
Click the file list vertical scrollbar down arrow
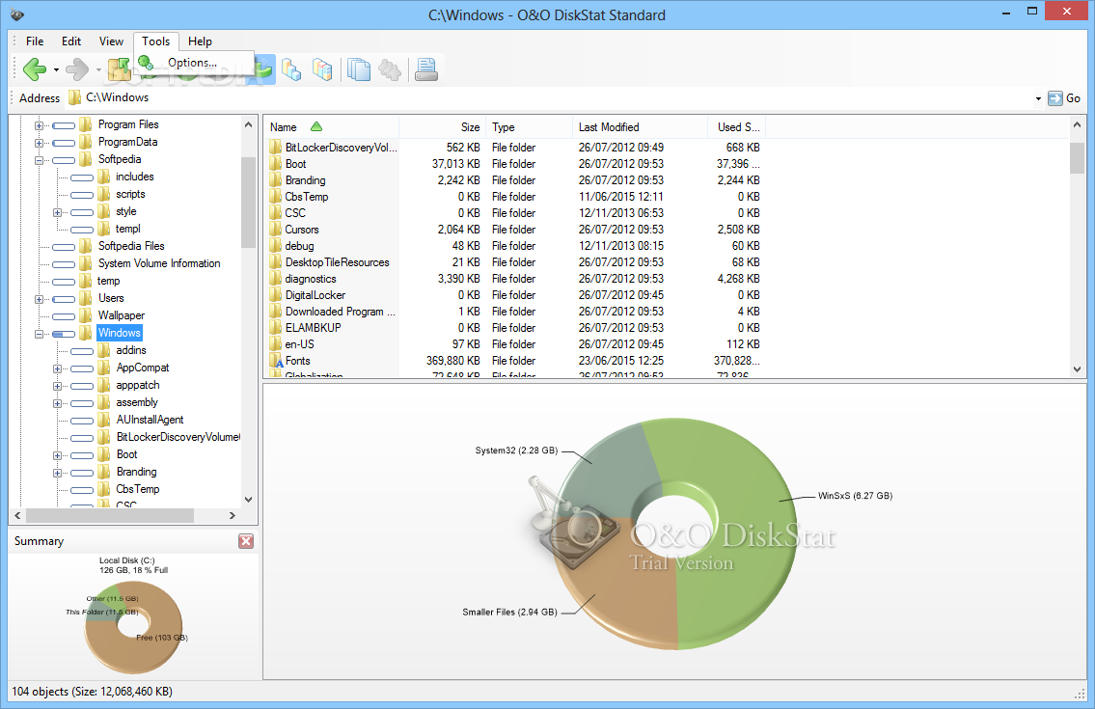(1077, 368)
